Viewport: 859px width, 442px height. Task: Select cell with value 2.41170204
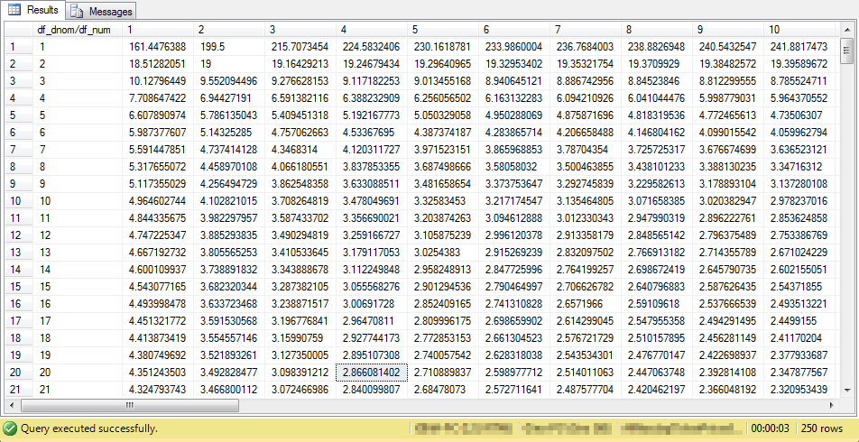pyautogui.click(x=801, y=338)
